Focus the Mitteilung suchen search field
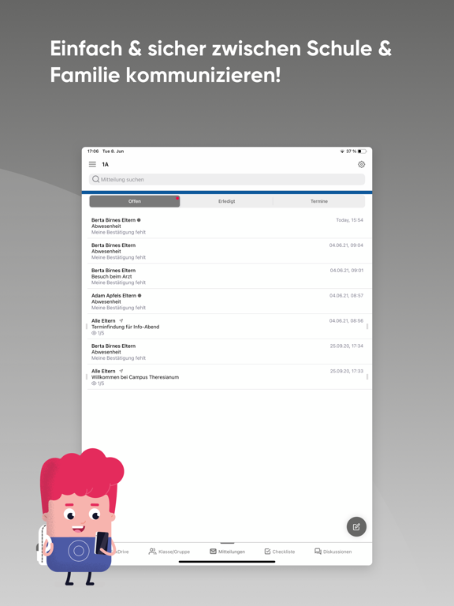This screenshot has height=606, width=454. tap(227, 179)
